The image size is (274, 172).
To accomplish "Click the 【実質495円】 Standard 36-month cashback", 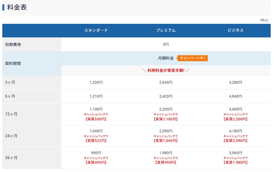I will pyautogui.click(x=96, y=162).
